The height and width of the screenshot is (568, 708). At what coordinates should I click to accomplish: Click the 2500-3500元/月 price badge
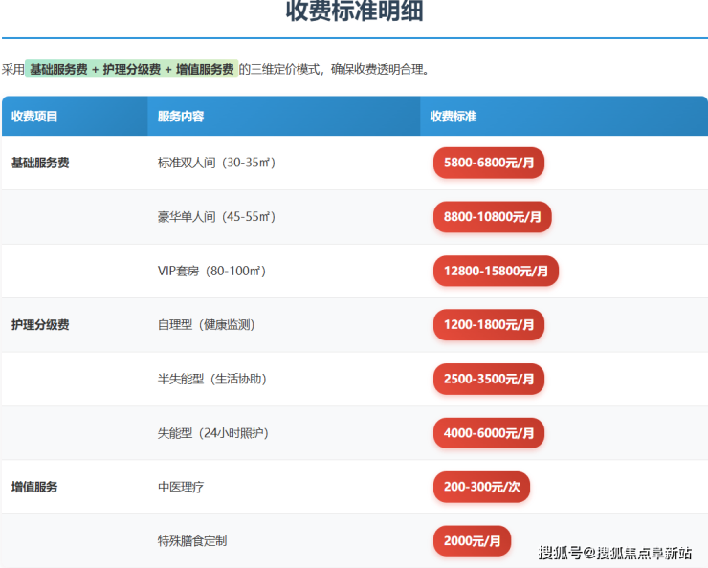(x=488, y=379)
